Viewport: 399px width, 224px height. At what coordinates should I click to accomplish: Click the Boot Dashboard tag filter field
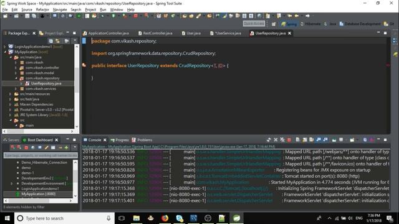tap(40, 155)
